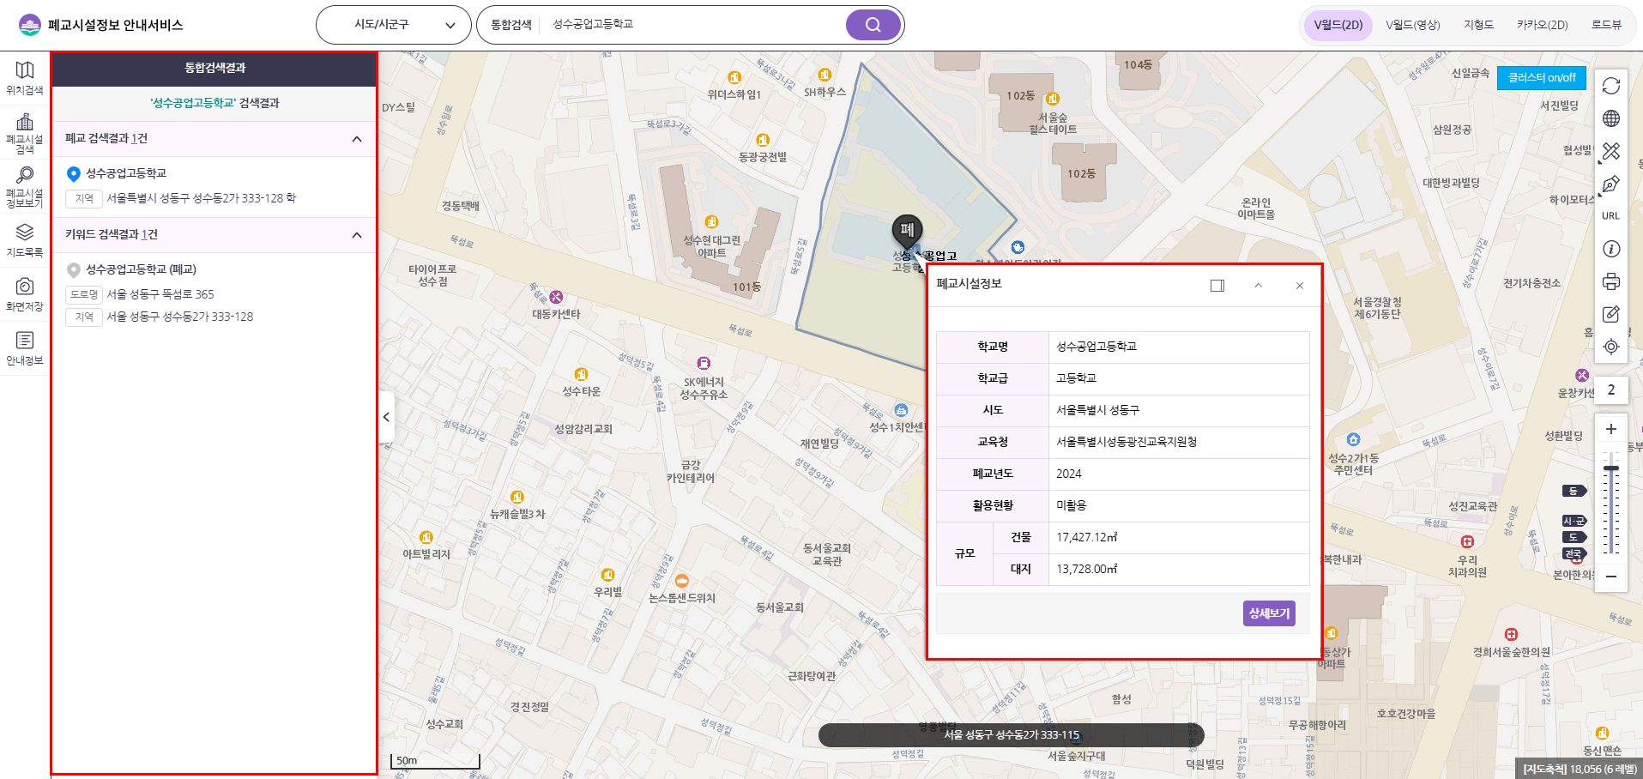Click the 화면저장 camera icon
The width and height of the screenshot is (1643, 779).
(x=25, y=293)
